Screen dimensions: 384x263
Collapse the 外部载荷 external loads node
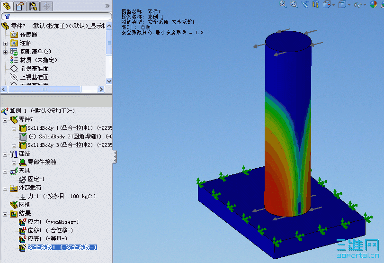pos(5,189)
